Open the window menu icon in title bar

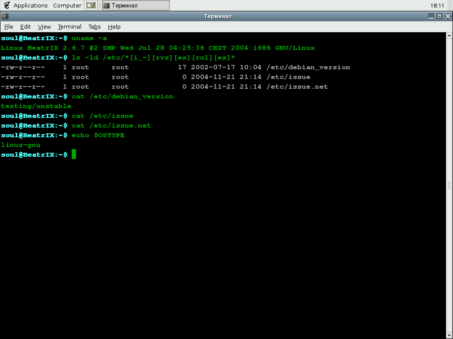(x=5, y=16)
